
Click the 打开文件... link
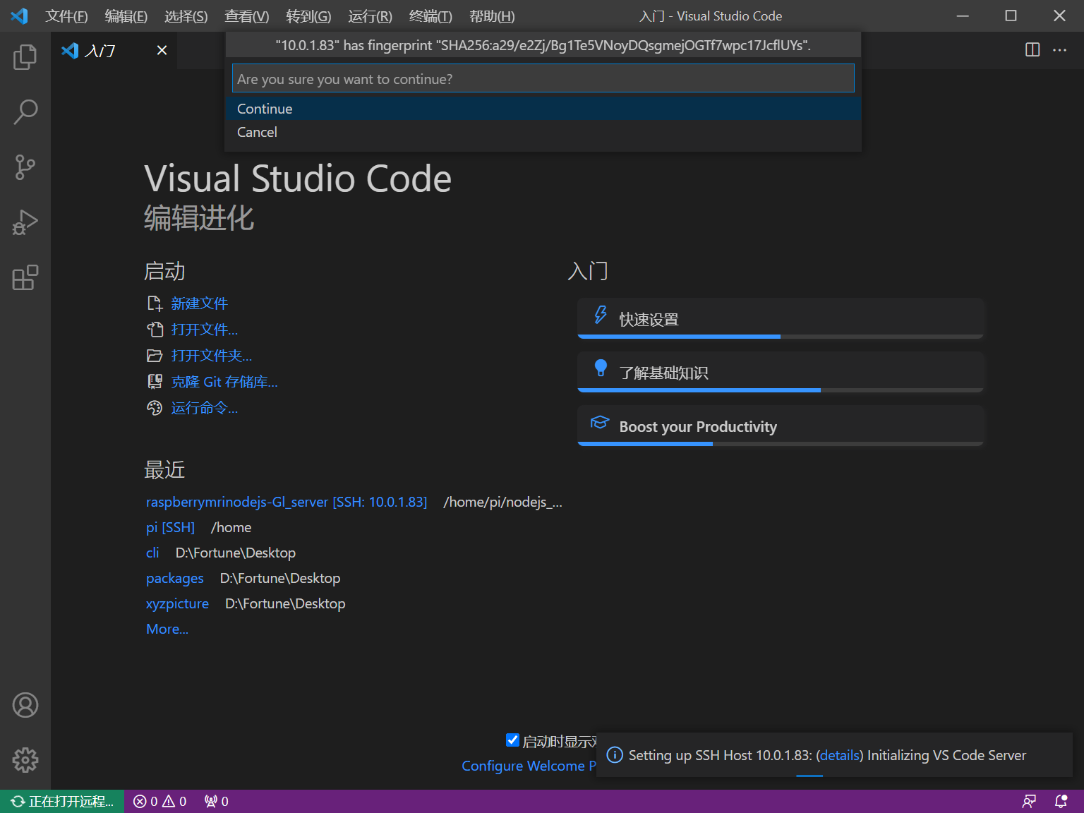(205, 330)
